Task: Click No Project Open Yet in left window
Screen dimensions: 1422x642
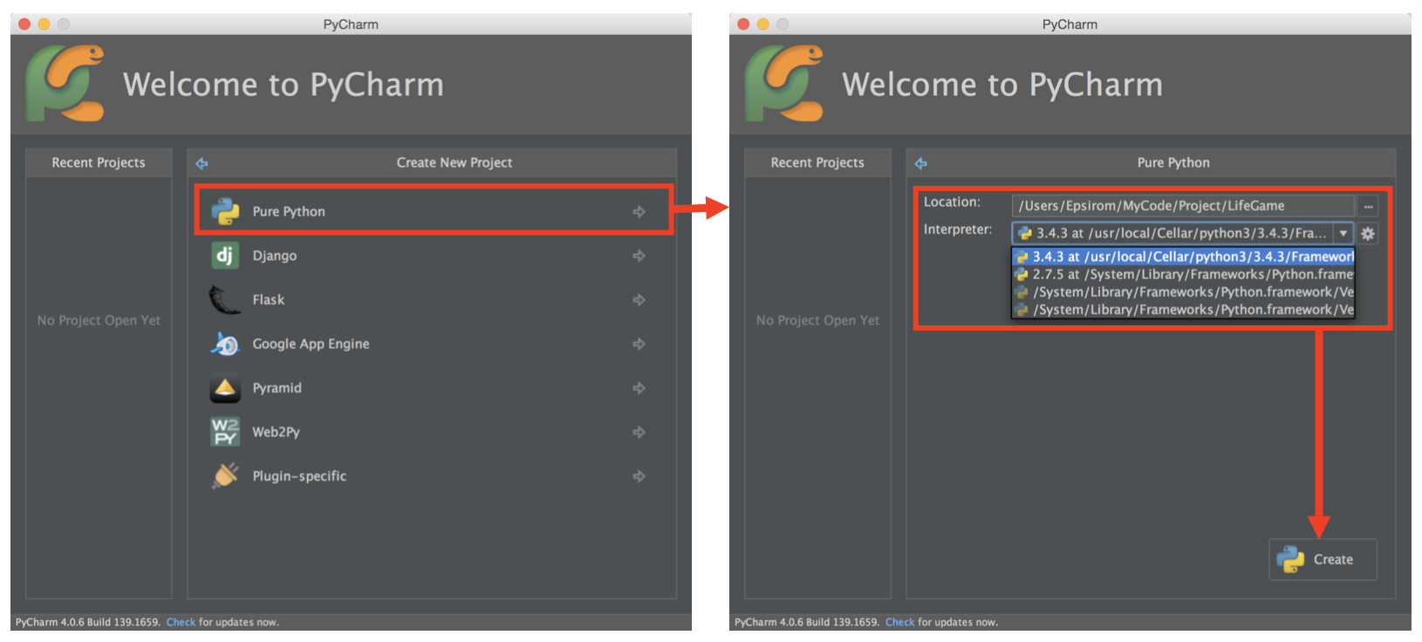Action: 99,320
